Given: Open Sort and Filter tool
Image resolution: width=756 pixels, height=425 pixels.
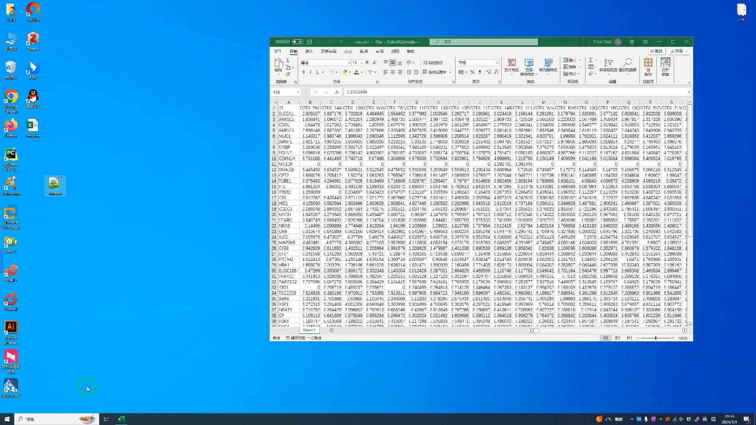Looking at the screenshot, I should click(x=608, y=65).
